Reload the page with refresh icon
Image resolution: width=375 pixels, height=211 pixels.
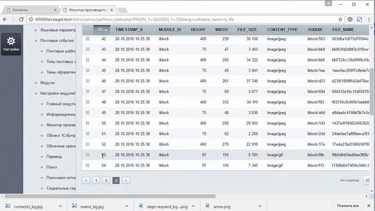pos(21,19)
